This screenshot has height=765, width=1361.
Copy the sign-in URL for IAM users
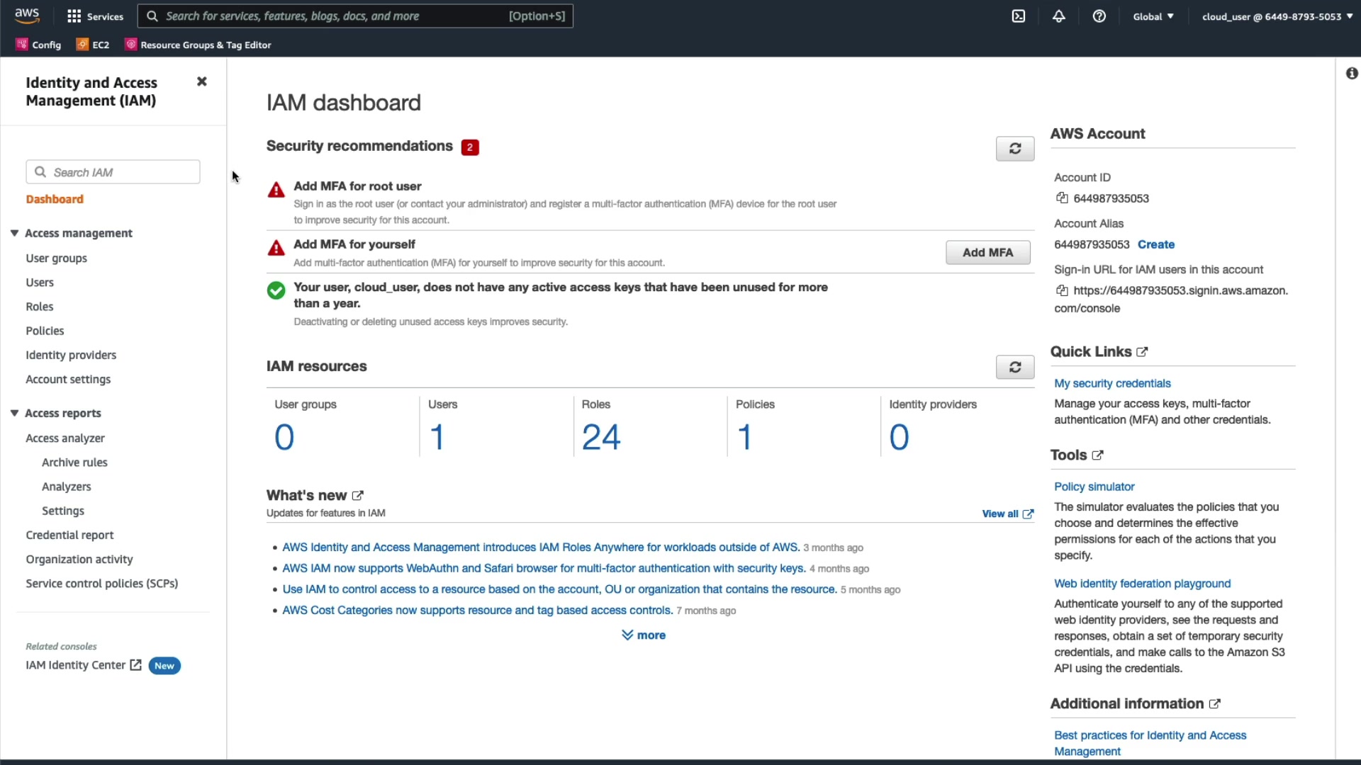coord(1062,290)
